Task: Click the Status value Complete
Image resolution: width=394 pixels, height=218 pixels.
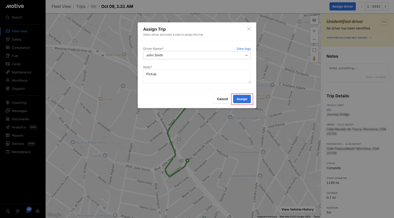Action: click(x=334, y=168)
